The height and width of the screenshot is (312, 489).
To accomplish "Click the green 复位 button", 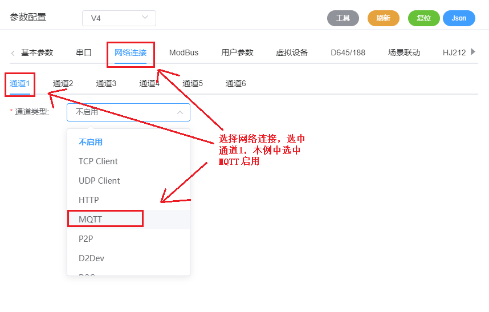I will click(x=423, y=18).
